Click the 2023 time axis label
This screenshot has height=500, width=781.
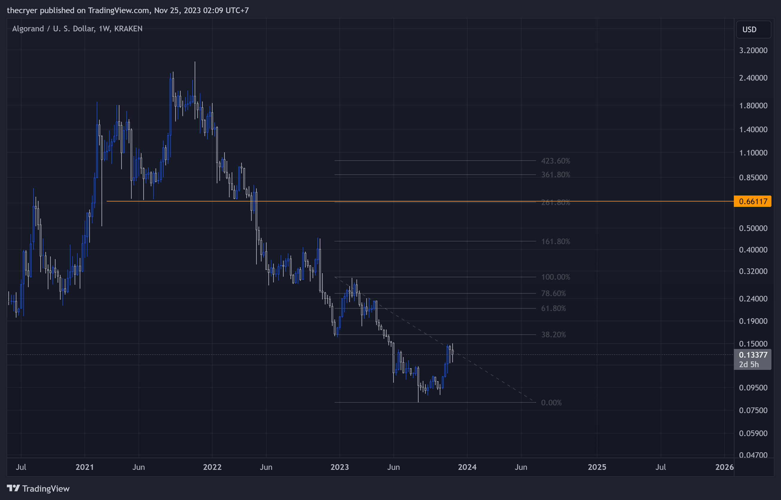[340, 467]
